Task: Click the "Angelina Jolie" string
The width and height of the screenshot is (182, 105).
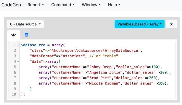Action: click(105, 72)
